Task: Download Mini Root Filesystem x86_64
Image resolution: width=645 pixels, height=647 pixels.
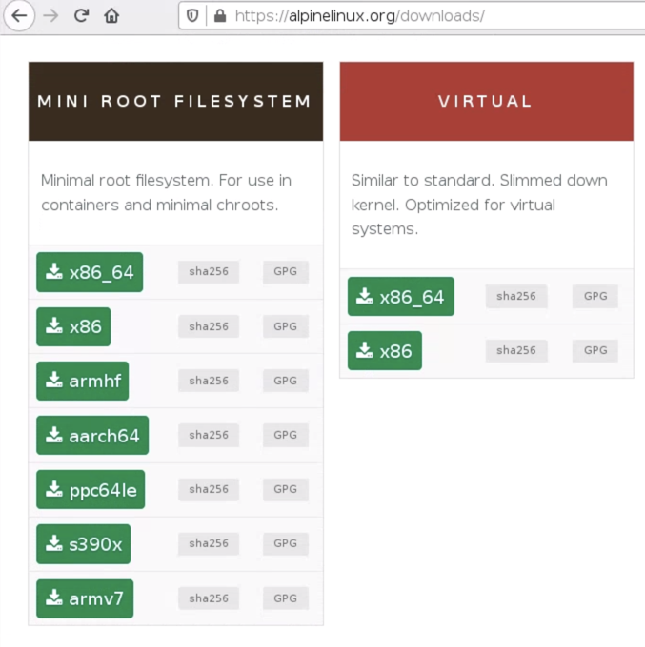Action: [90, 272]
